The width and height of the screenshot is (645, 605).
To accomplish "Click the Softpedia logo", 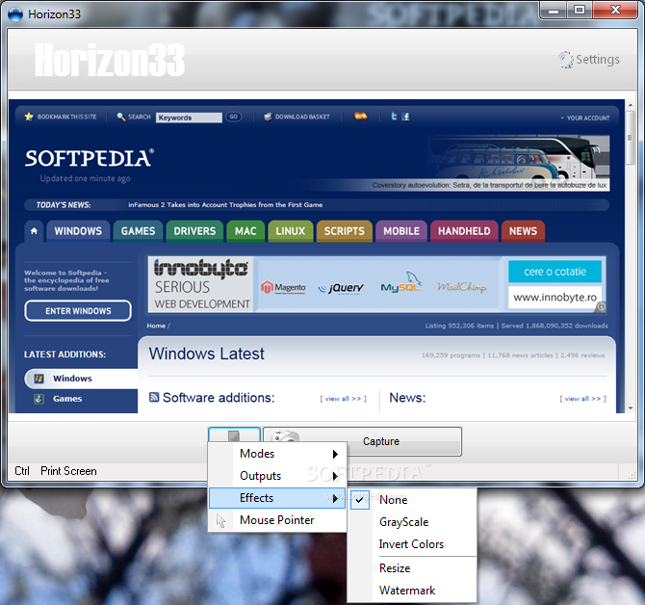I will [90, 158].
